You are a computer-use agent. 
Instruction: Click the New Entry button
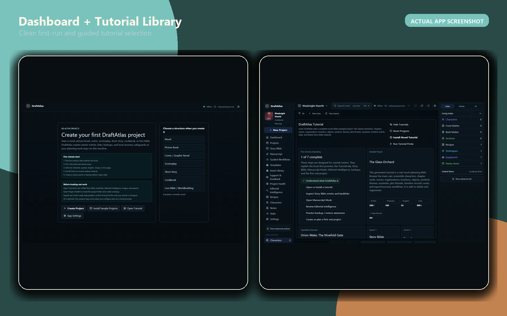(315, 113)
